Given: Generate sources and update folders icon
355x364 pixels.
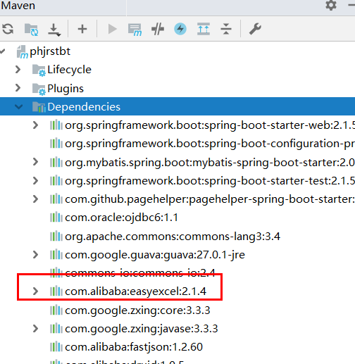Looking at the screenshot, I should click(32, 30).
